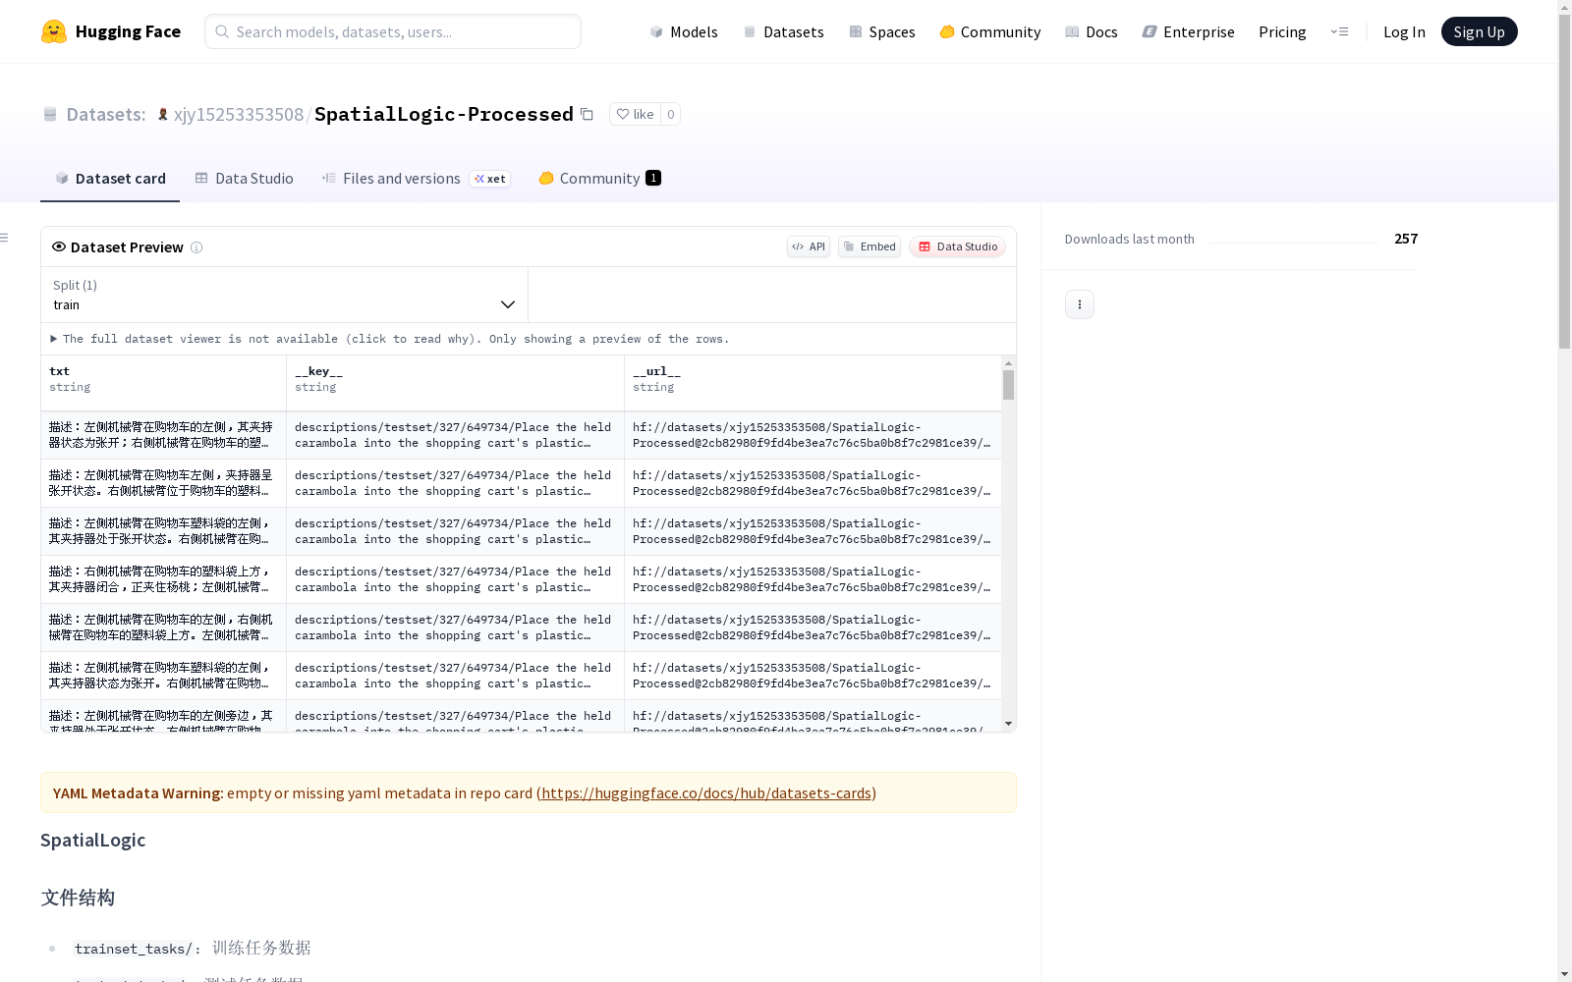Click the Hugging Face logo icon
Image resolution: width=1572 pixels, height=982 pixels.
point(54,31)
